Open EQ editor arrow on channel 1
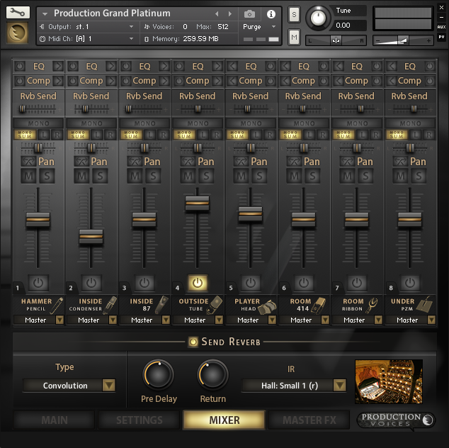This screenshot has height=448, width=449. click(x=58, y=67)
